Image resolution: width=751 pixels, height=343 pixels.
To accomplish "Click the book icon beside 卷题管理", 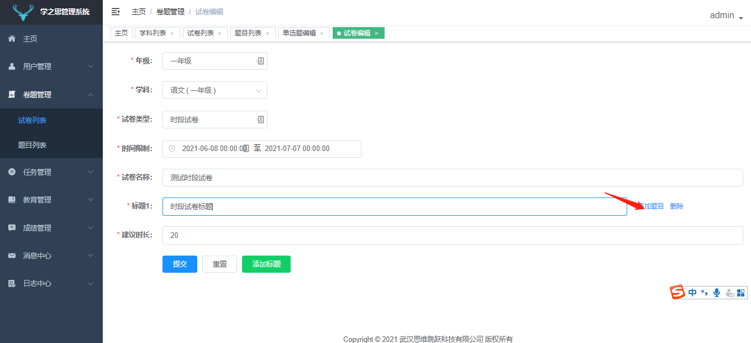I will [11, 94].
